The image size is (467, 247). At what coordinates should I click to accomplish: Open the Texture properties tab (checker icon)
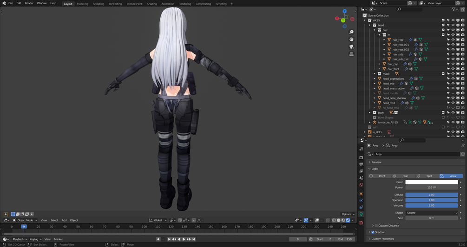point(361,223)
